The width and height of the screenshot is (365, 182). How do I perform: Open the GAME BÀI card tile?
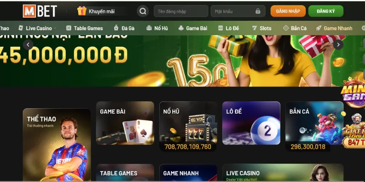click(x=125, y=123)
